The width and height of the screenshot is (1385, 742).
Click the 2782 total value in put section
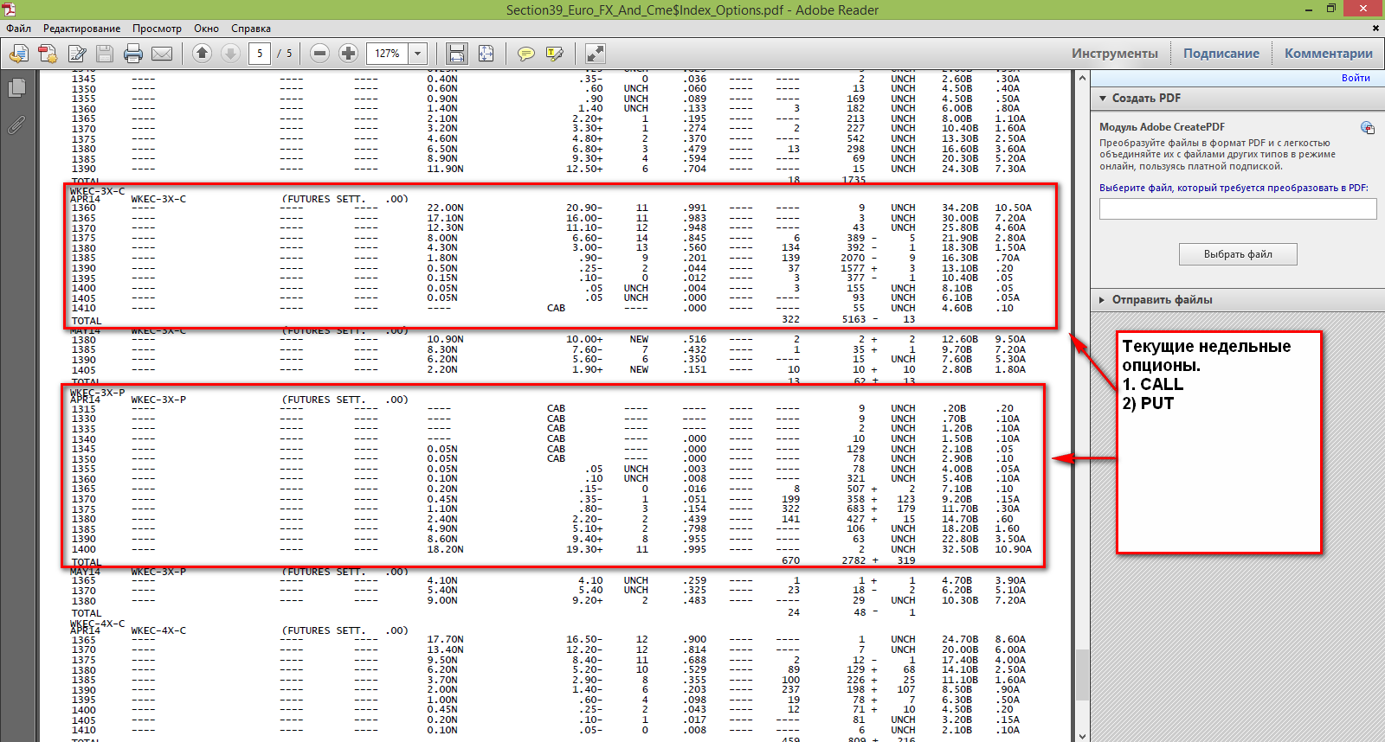854,560
